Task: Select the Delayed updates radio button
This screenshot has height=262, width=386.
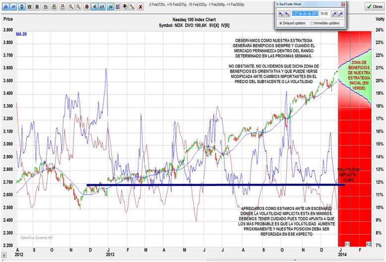Action: (x=281, y=23)
